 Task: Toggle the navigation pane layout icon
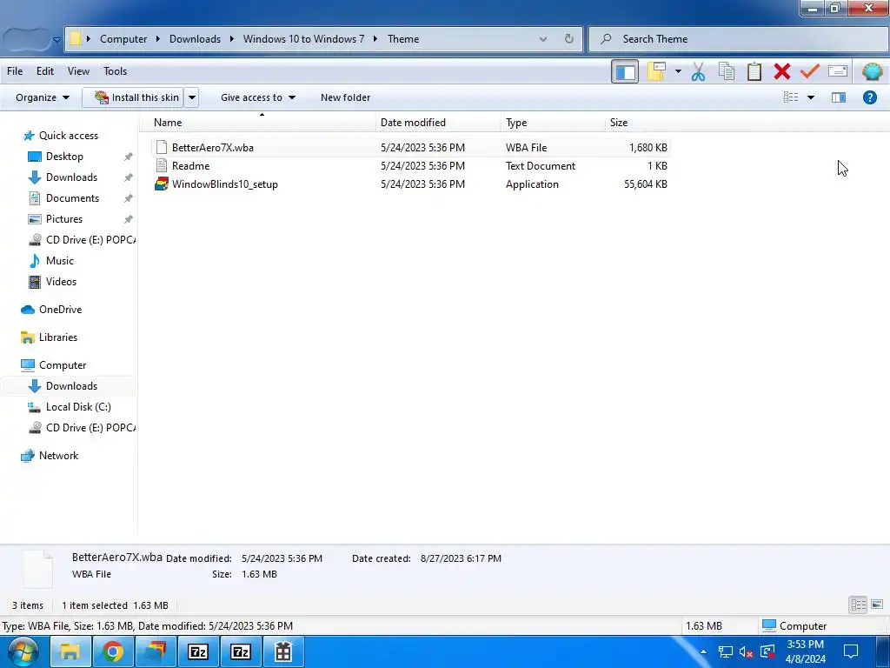point(625,71)
